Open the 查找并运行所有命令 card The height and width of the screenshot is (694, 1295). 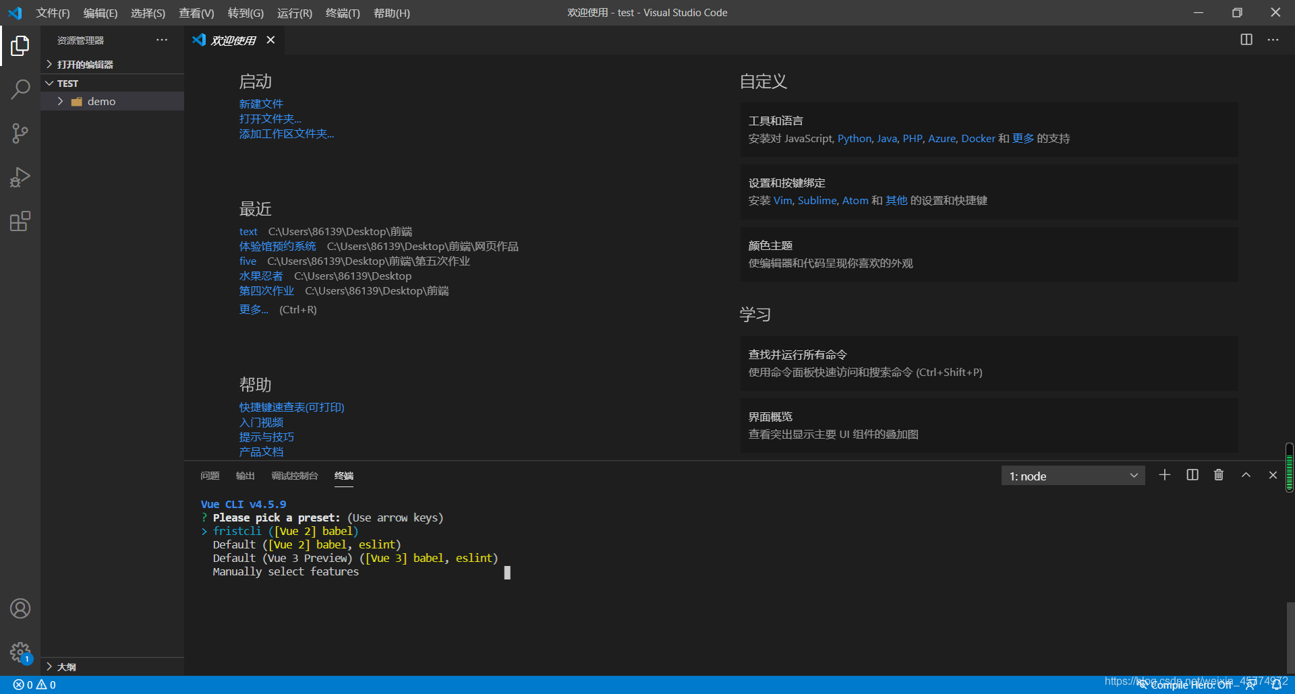click(989, 363)
